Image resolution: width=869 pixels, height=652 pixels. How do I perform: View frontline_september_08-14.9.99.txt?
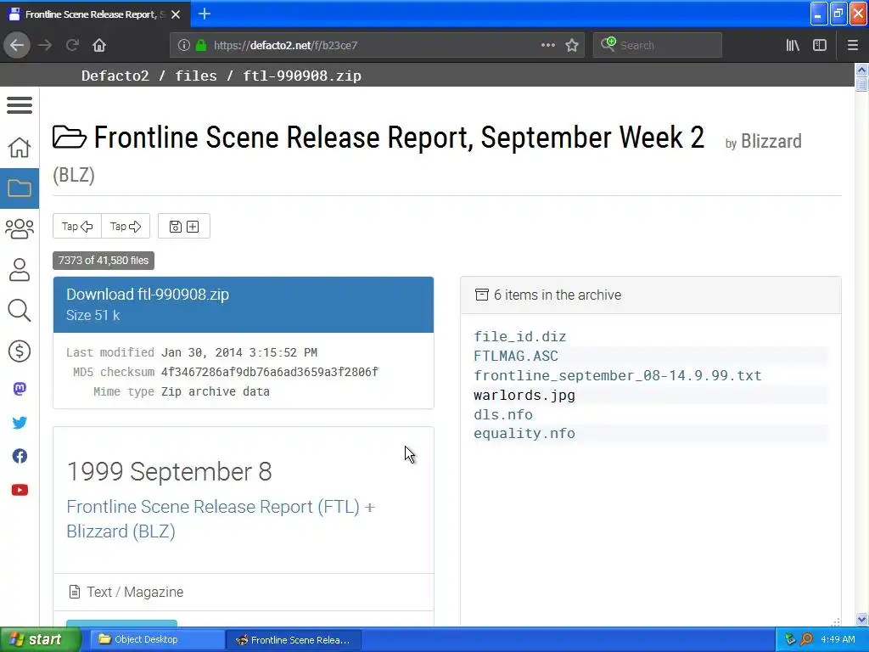(618, 375)
